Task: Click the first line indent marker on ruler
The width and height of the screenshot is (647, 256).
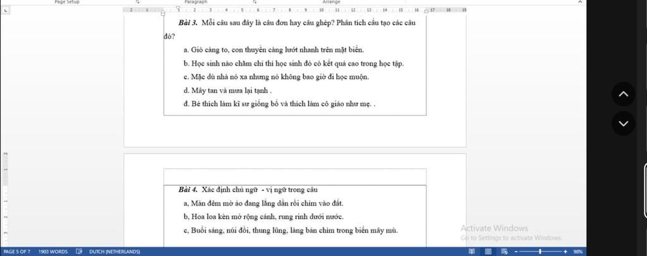Action: [x=178, y=8]
